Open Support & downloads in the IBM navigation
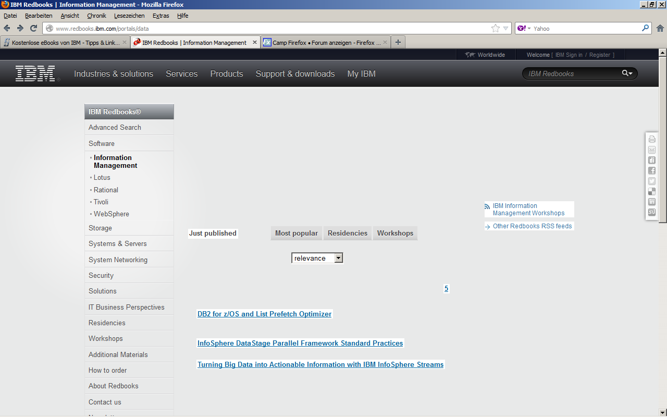Viewport: 667px width, 417px height. pyautogui.click(x=295, y=73)
